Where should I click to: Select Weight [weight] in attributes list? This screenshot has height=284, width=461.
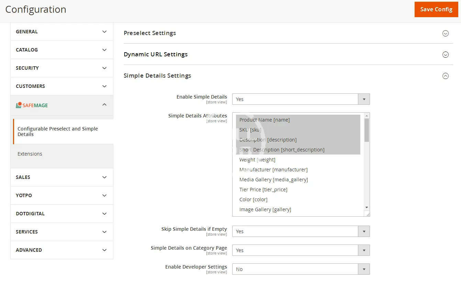point(257,160)
